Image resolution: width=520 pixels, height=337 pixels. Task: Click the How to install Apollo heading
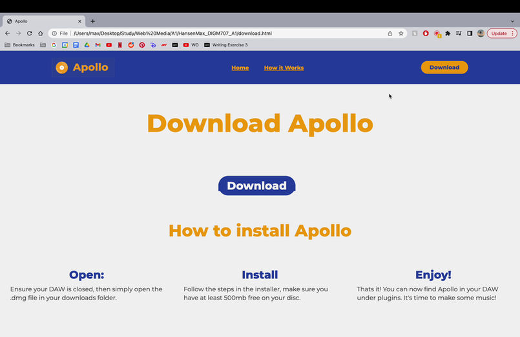[x=260, y=231]
